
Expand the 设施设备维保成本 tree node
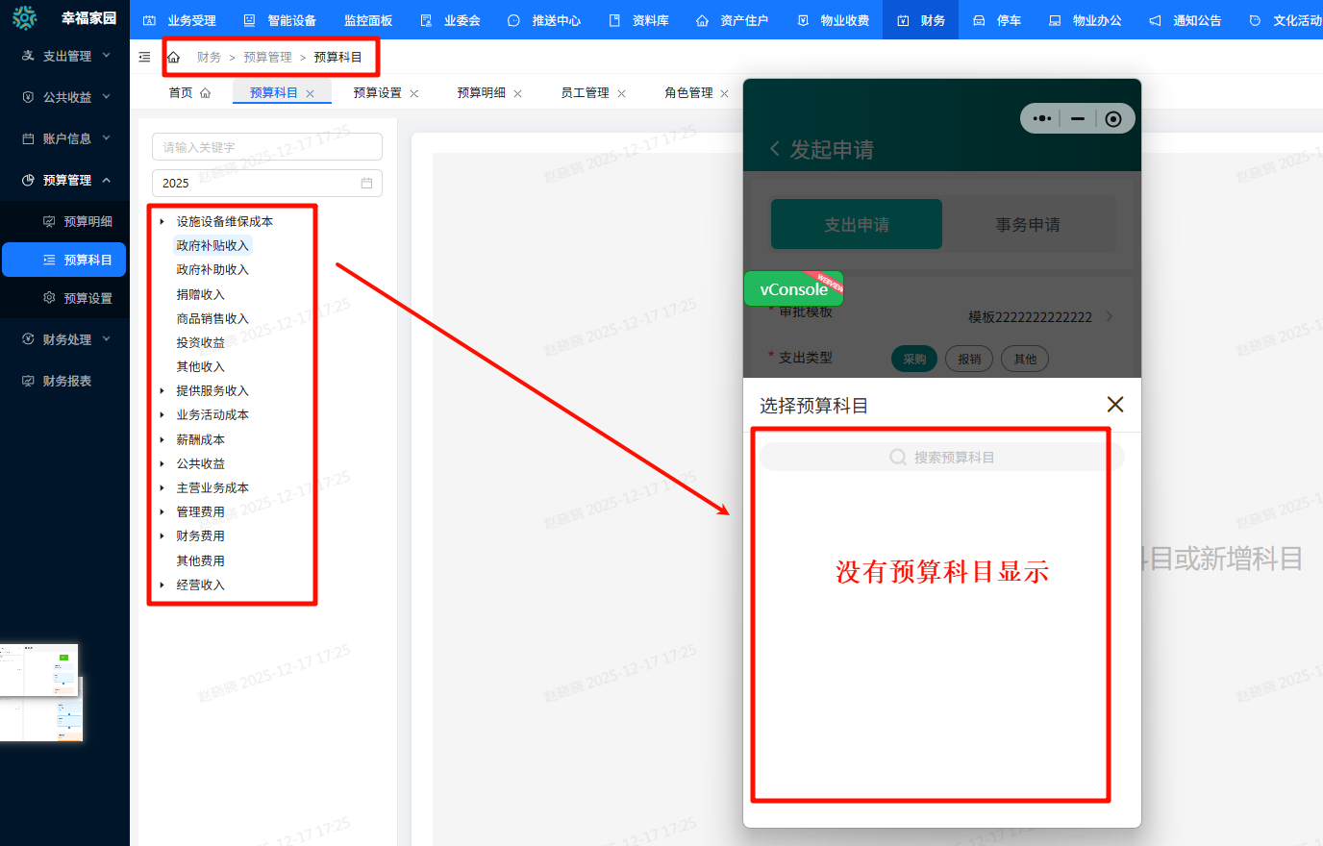[x=162, y=222]
